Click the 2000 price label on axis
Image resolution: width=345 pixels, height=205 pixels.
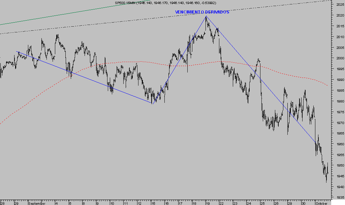tap(340, 58)
